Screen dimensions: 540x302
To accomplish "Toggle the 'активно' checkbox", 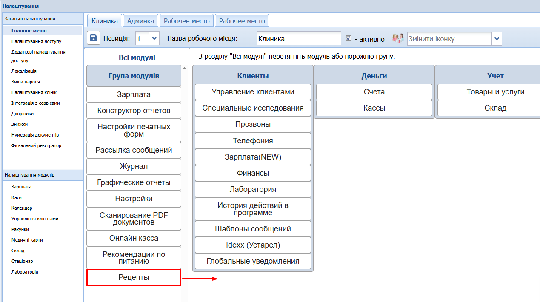I will (x=348, y=38).
